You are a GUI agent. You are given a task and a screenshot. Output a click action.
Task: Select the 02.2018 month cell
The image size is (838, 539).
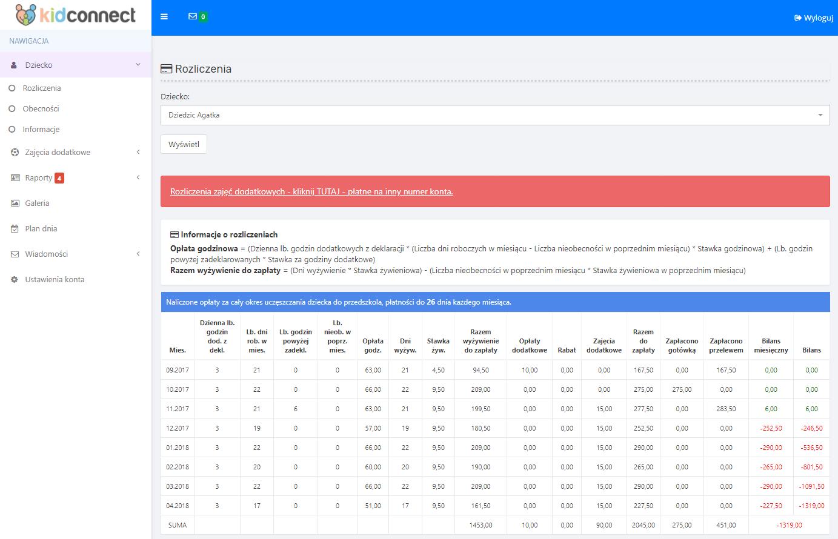pos(178,467)
